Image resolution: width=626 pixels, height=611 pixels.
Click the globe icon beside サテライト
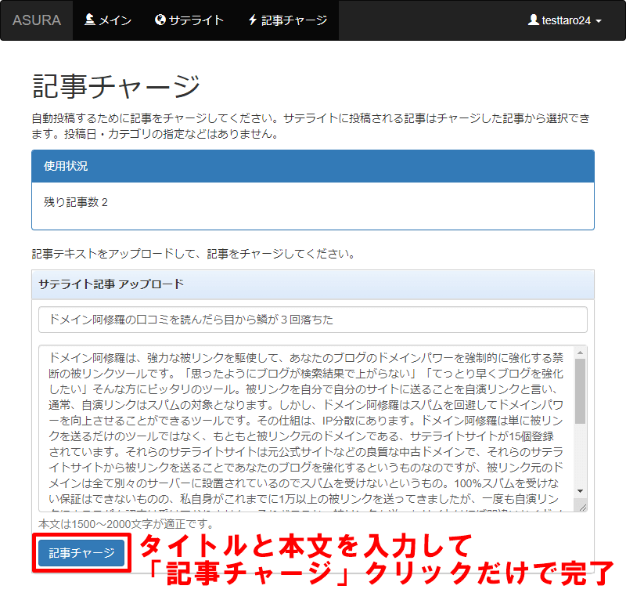(x=160, y=20)
